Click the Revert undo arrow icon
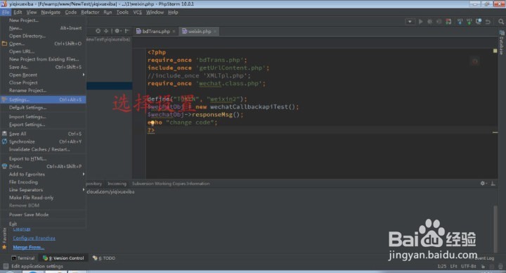The image size is (506, 273). tap(488, 22)
